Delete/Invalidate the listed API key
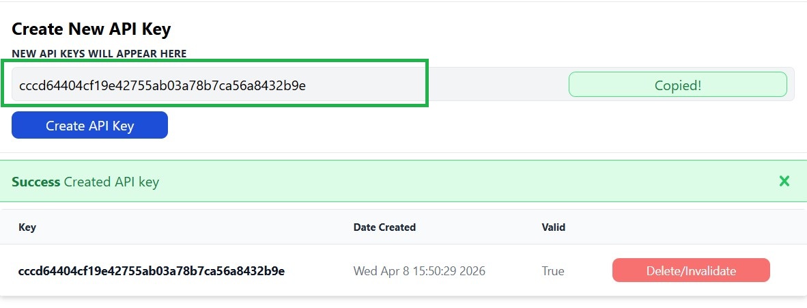Viewport: 807px width, 308px height. pos(691,270)
